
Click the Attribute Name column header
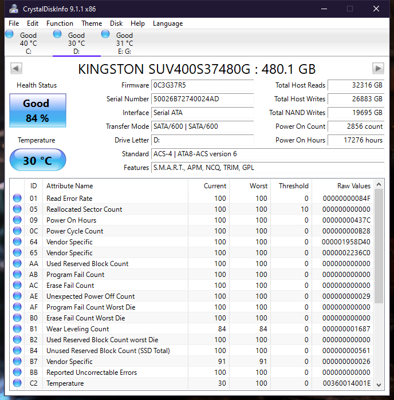(115, 186)
